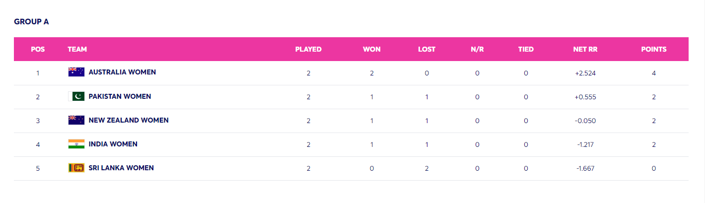Click the Pakistan flag icon
This screenshot has width=705, height=203.
[76, 96]
